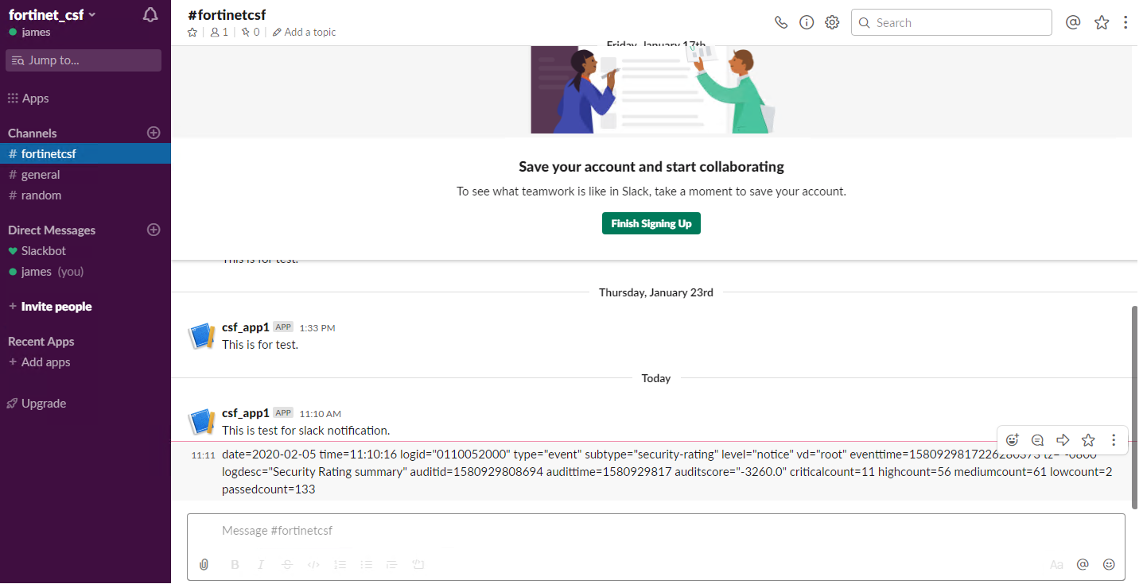Viewport: 1143px width, 584px height.
Task: Toggle starred items in top bar
Action: coord(1102,22)
